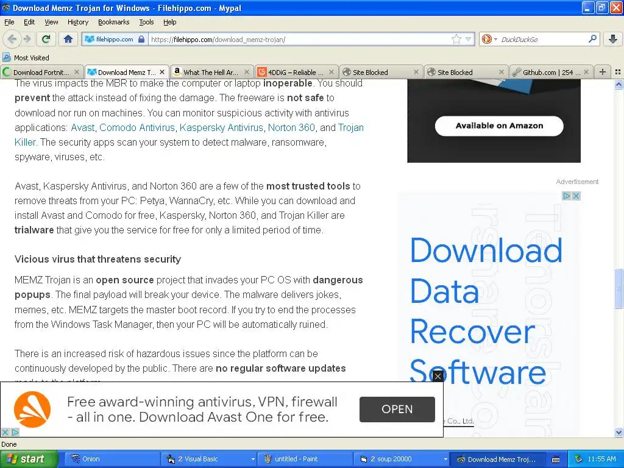Viewport: 624px width, 468px height.
Task: Open the 2 Visual Basic taskbar group
Action: [208, 459]
